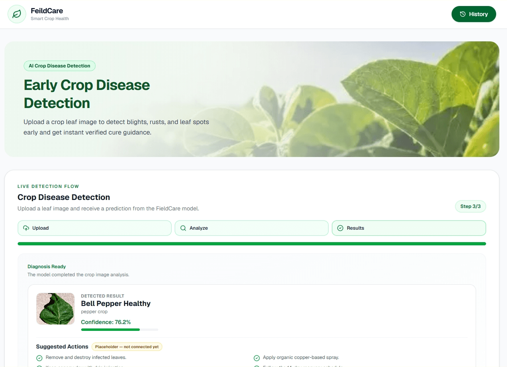Click the "Suggested Actions" heading
This screenshot has width=507, height=367.
coord(62,347)
